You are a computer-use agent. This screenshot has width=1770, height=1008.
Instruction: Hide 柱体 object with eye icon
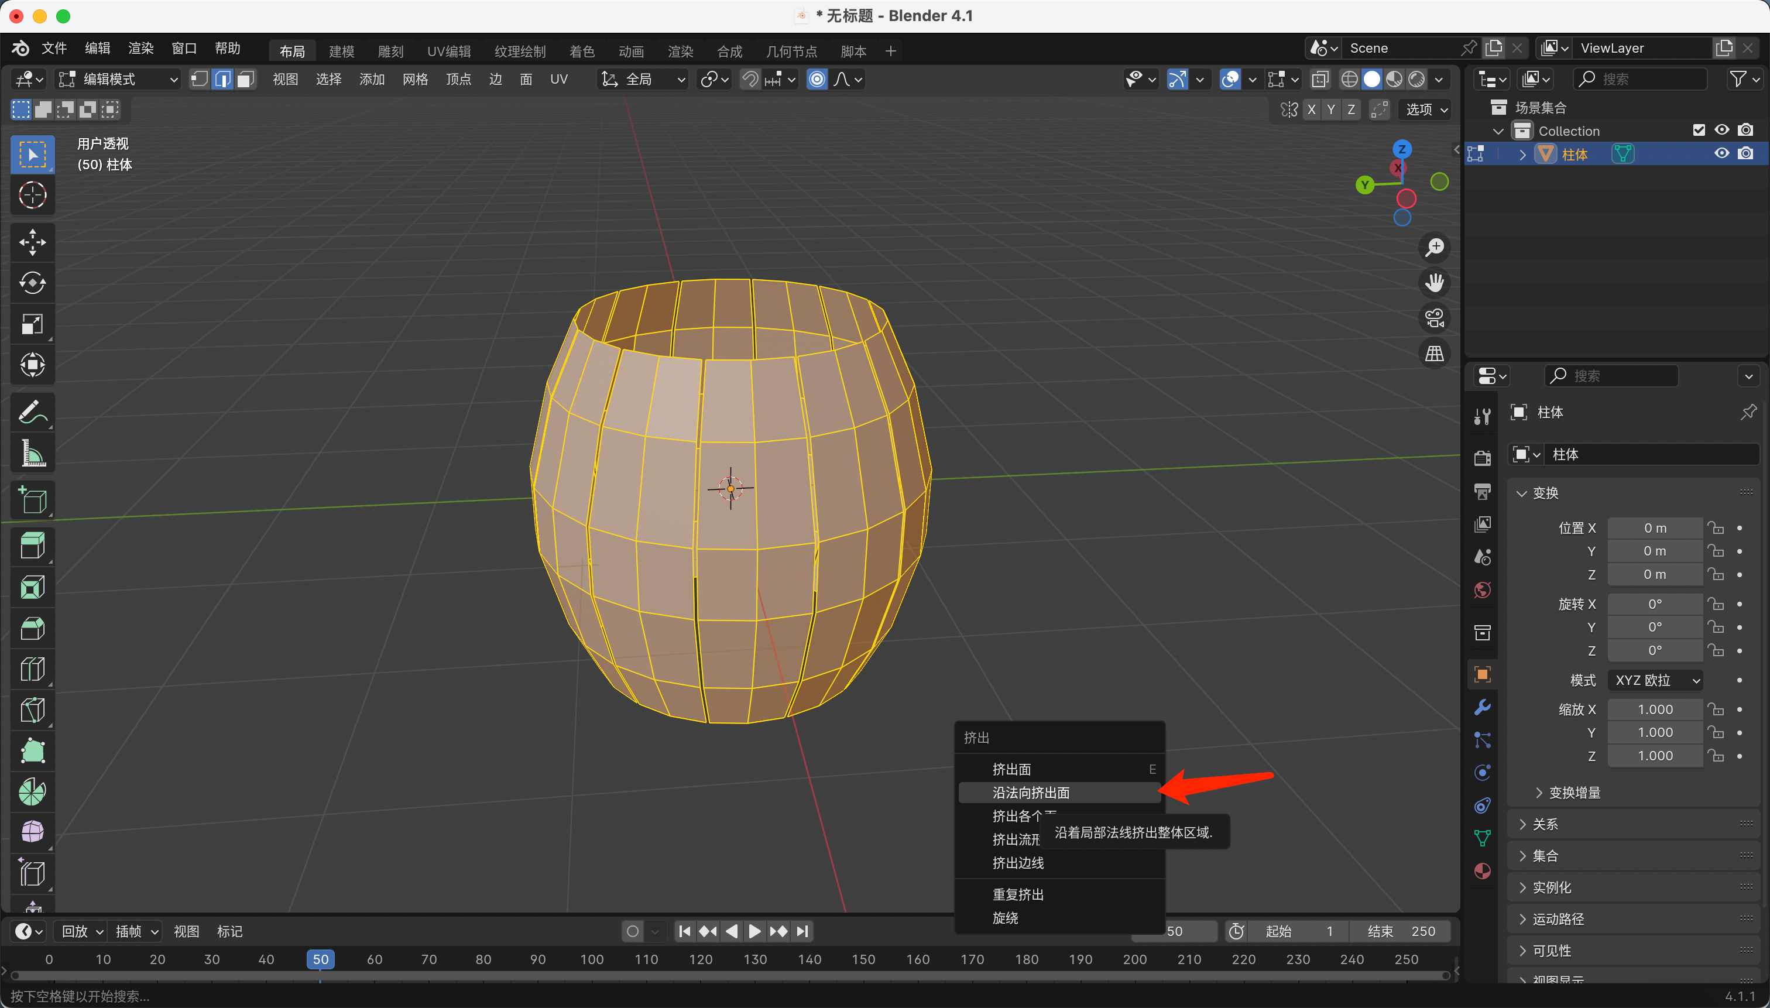1721,154
